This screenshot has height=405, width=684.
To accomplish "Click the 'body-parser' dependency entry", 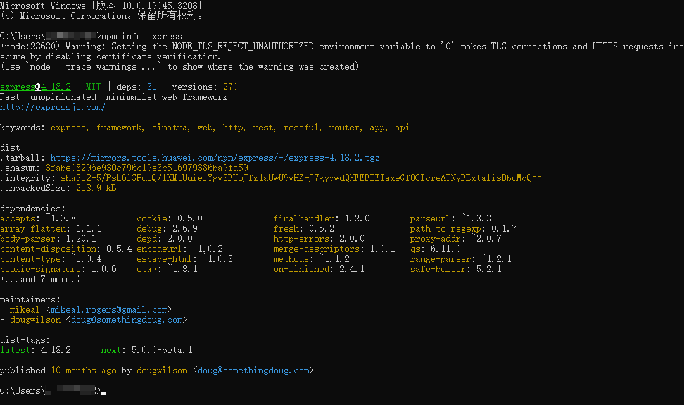I will [48, 239].
